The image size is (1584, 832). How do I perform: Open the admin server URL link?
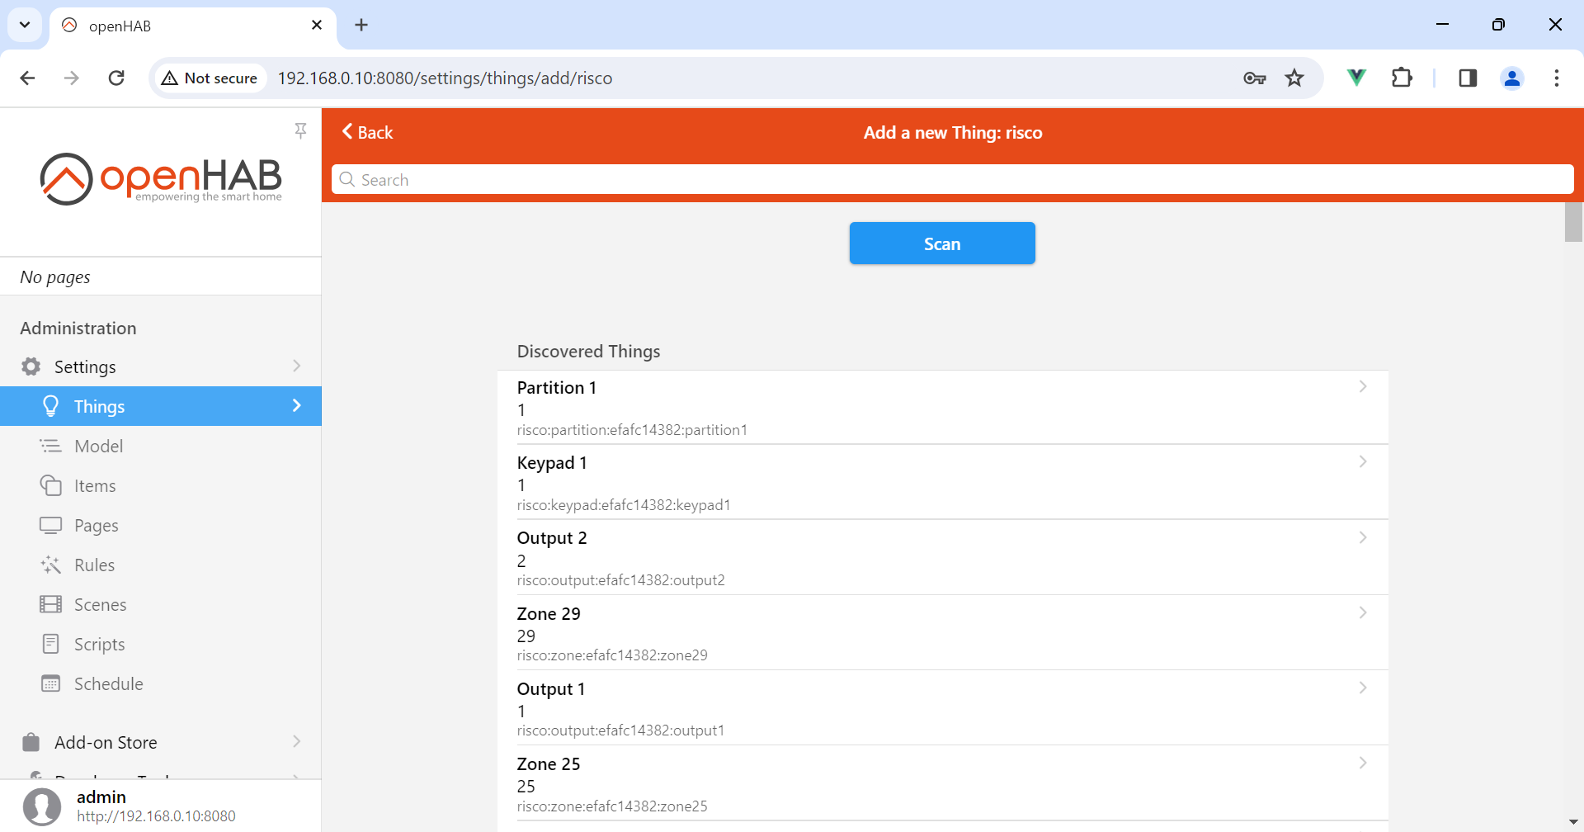tap(156, 815)
